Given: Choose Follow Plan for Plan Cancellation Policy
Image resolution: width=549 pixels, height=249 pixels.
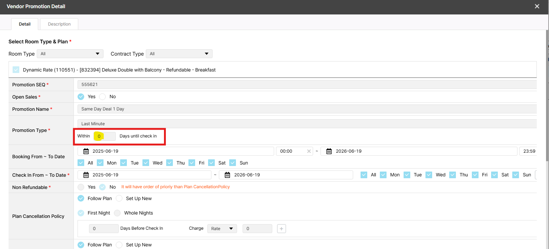Looking at the screenshot, I should 81,199.
